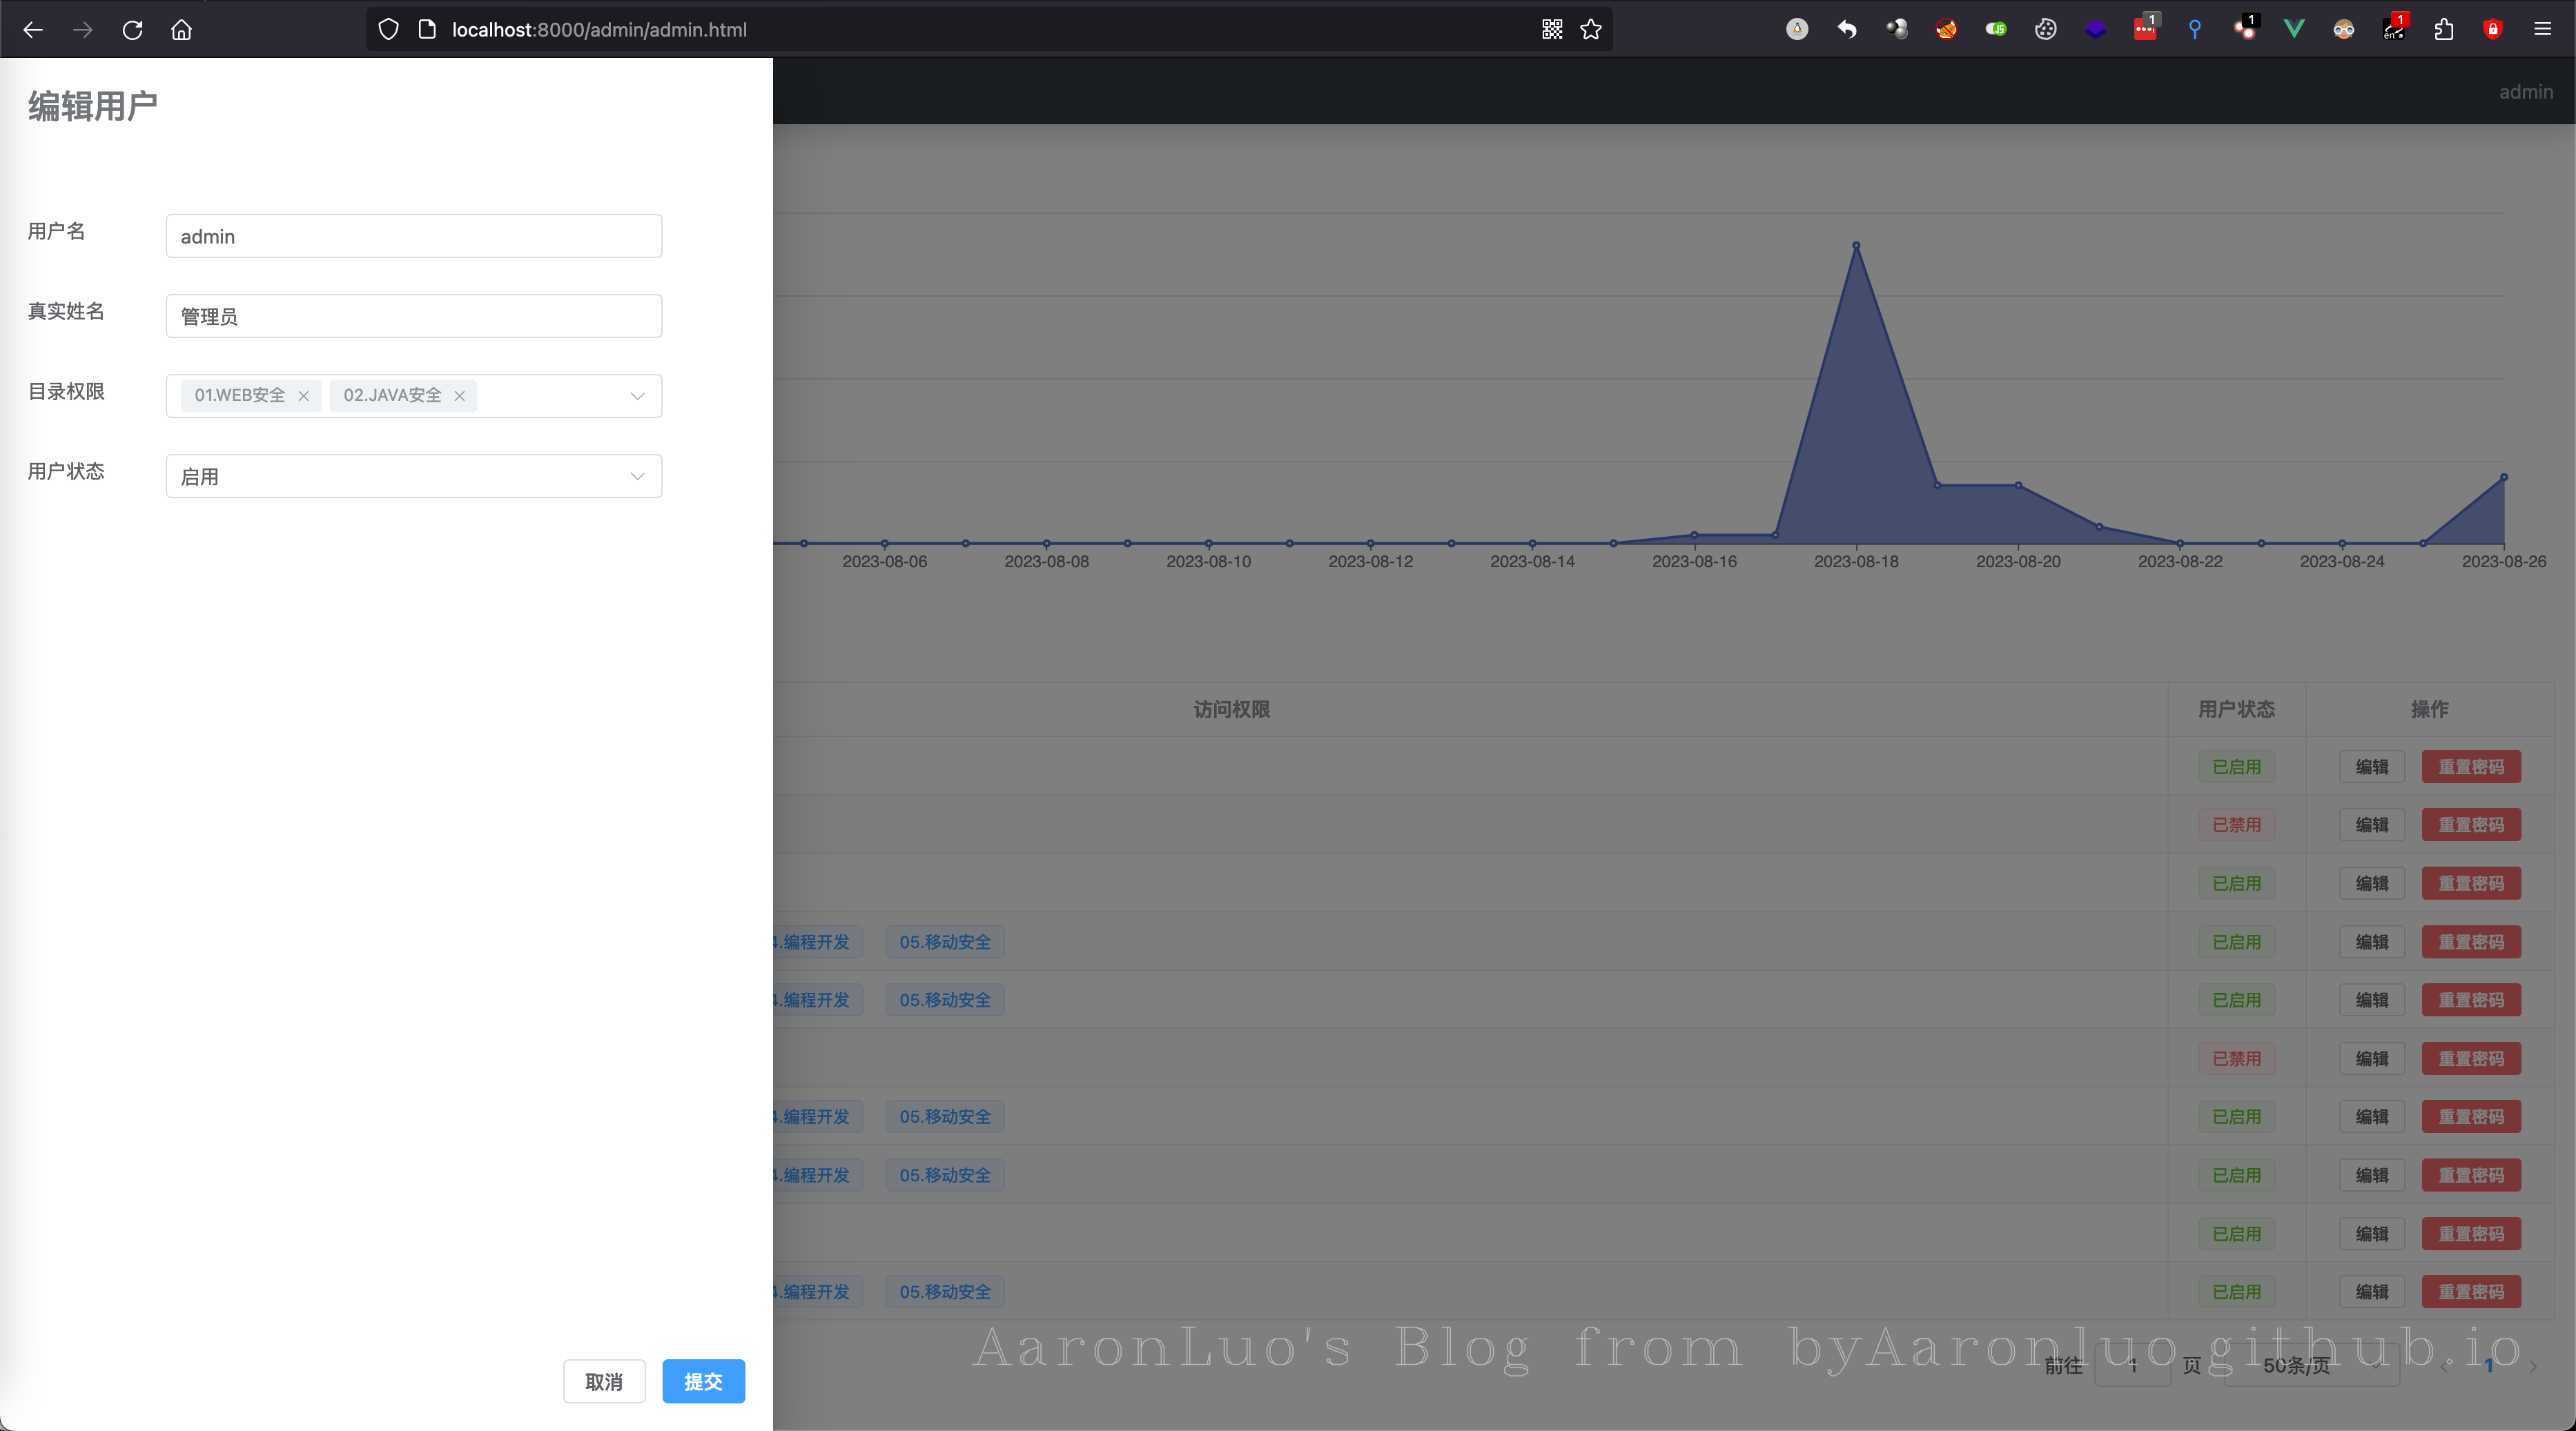Go back with the browser back arrow
Viewport: 2576px width, 1431px height.
pos(33,30)
